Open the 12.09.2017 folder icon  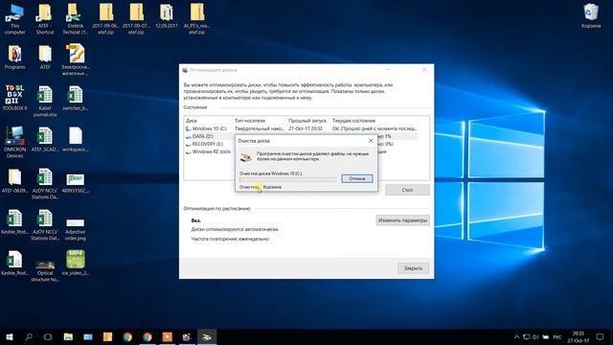click(167, 16)
